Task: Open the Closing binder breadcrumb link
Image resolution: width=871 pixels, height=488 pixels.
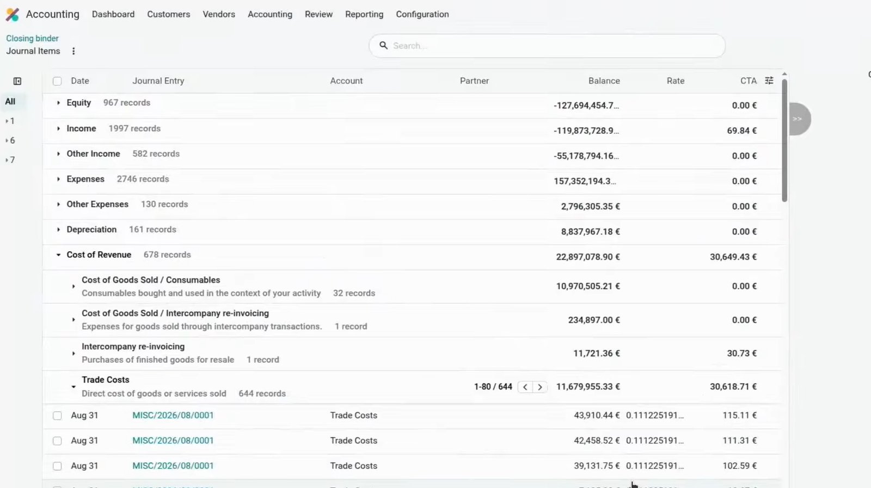Action: point(32,38)
